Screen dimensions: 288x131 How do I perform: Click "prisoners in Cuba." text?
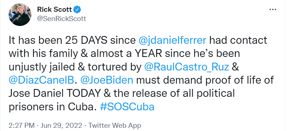click(x=53, y=107)
